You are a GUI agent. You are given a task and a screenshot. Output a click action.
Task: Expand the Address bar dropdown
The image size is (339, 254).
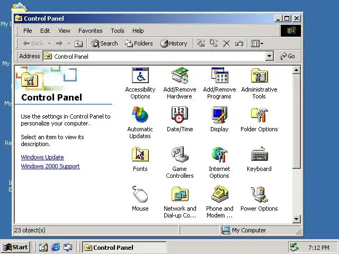[x=269, y=57]
